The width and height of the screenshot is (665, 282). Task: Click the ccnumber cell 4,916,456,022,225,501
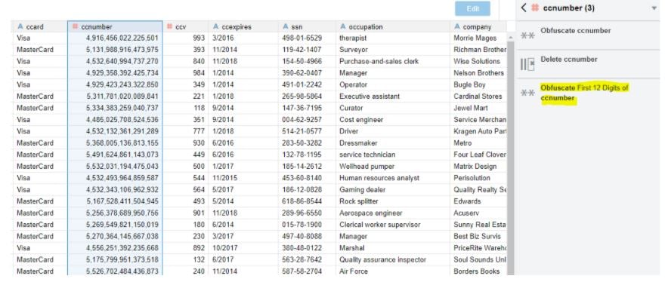(x=115, y=38)
